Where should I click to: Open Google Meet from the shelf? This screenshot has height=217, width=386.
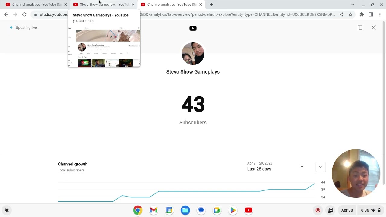(x=217, y=210)
